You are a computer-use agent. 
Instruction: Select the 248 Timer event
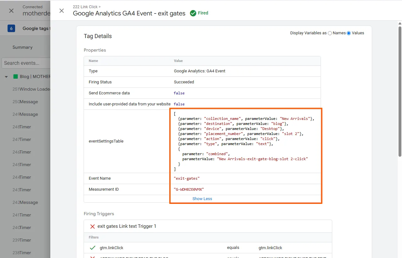coord(22,127)
